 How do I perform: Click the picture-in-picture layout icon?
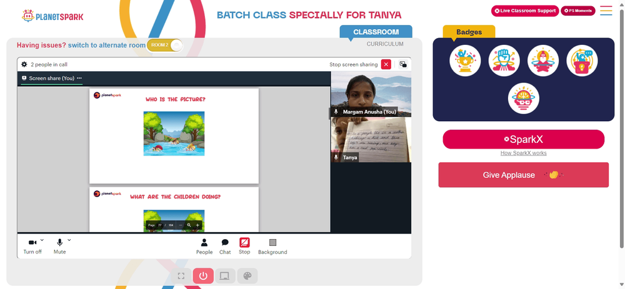pos(403,64)
